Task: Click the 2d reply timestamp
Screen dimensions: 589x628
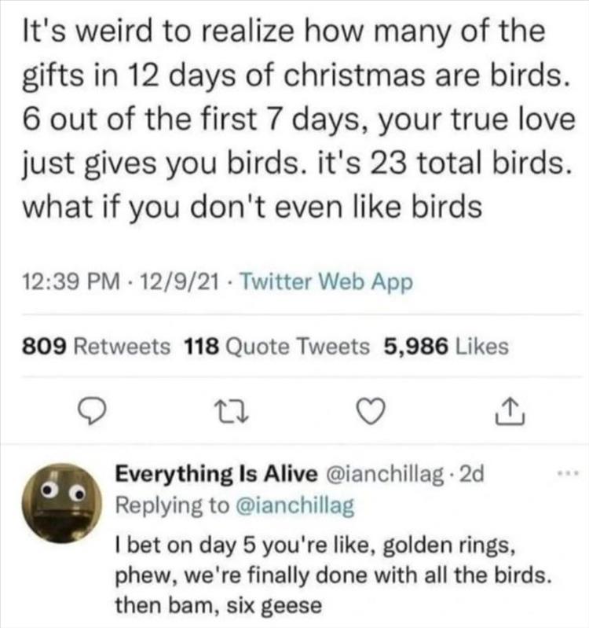Action: (x=474, y=476)
